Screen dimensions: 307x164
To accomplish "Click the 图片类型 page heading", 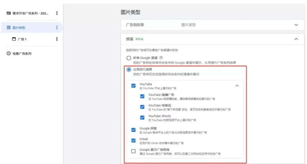I will pyautogui.click(x=130, y=12).
